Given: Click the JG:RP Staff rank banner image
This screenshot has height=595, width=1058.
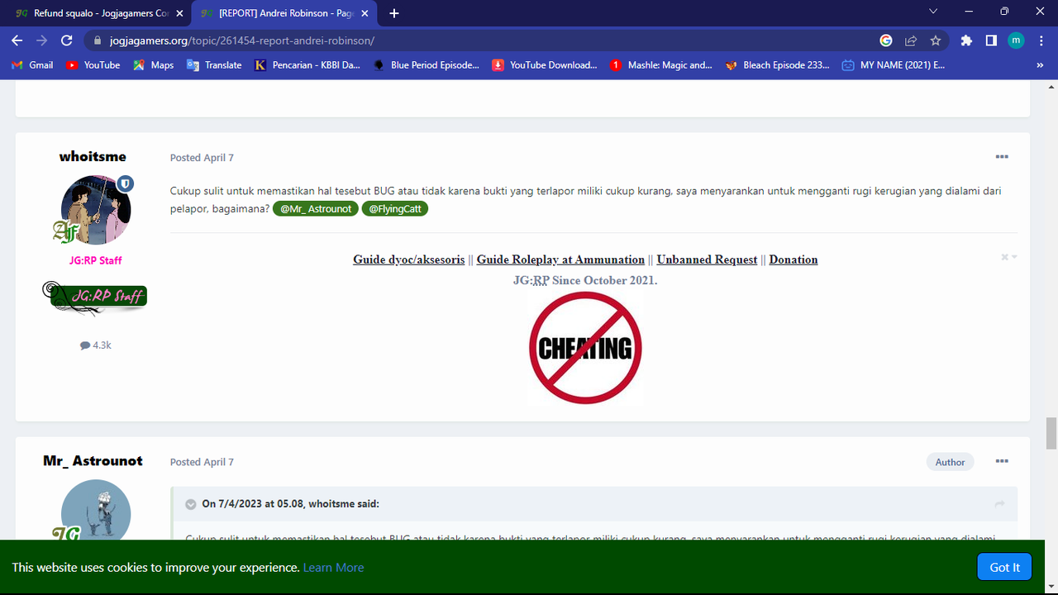Looking at the screenshot, I should click(x=94, y=297).
